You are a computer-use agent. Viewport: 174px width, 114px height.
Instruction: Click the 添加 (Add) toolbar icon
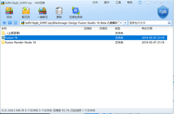click(9, 11)
